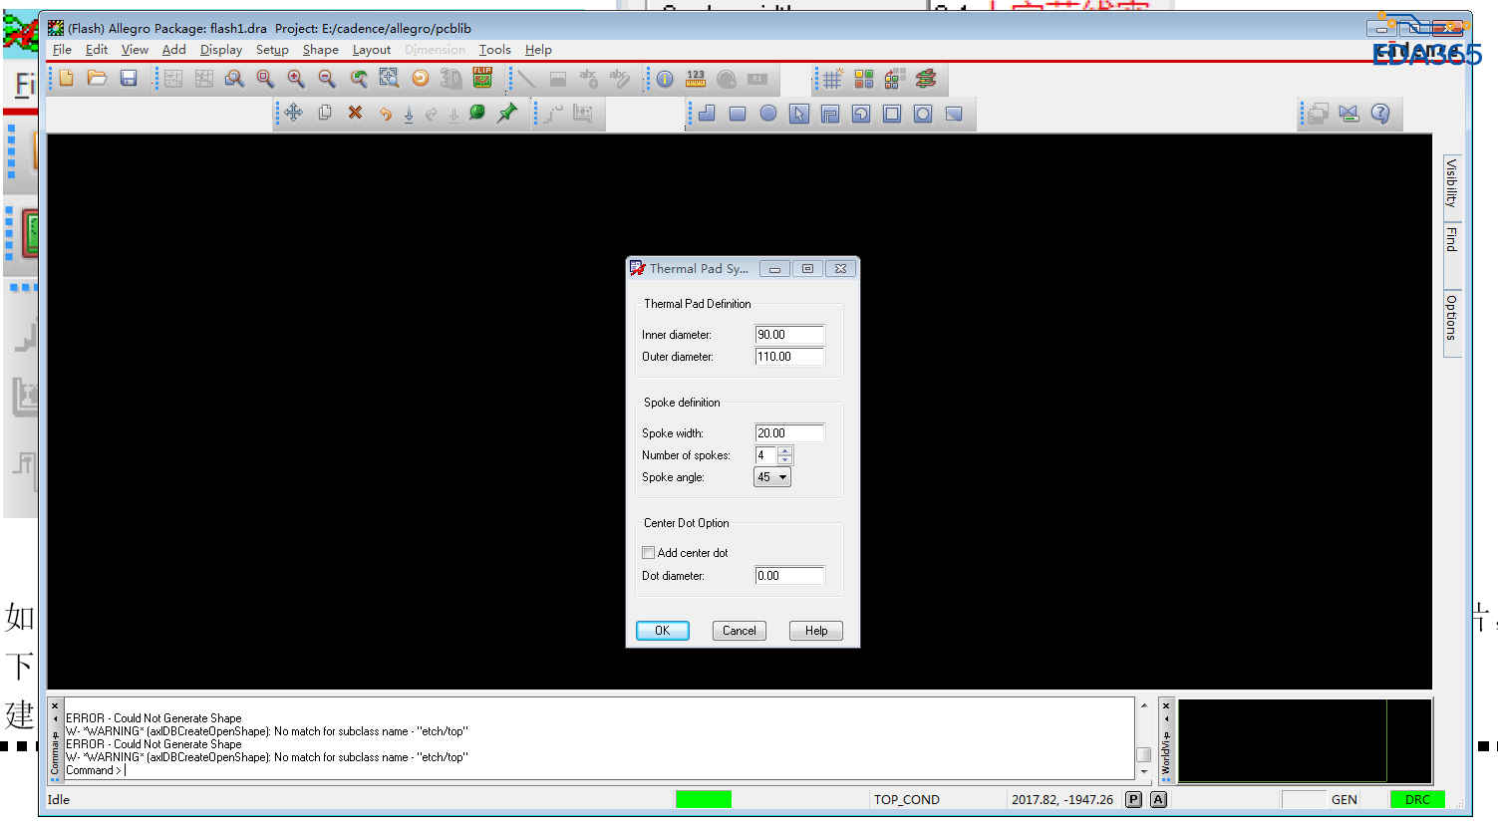Image resolution: width=1498 pixels, height=828 pixels.
Task: Toggle the A button in status bar
Action: [x=1158, y=799]
